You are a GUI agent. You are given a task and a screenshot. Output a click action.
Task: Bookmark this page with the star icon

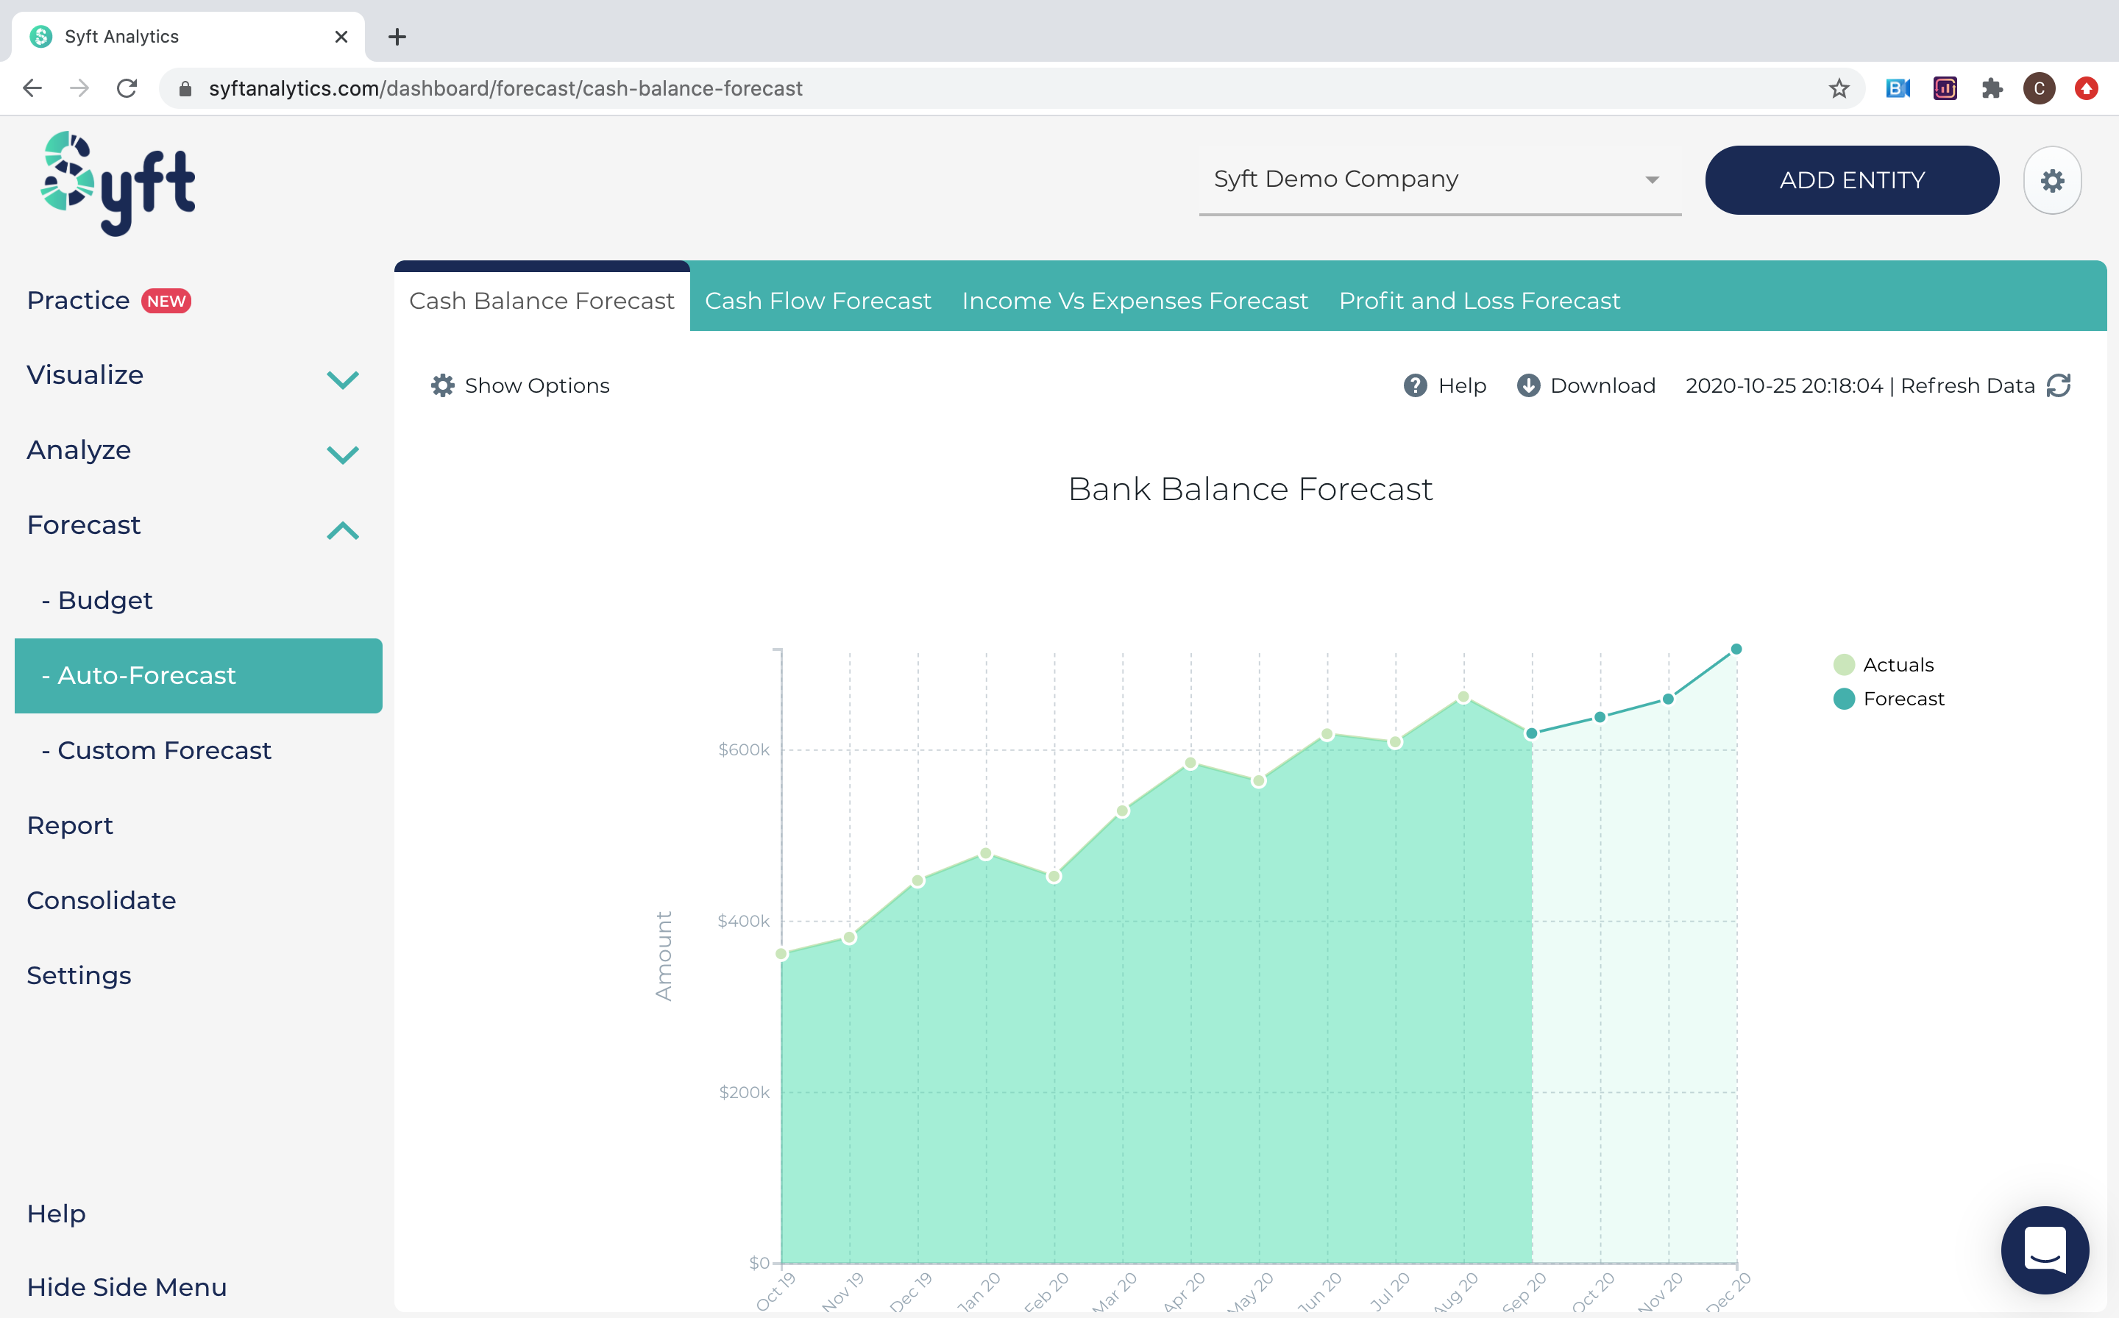tap(1839, 88)
